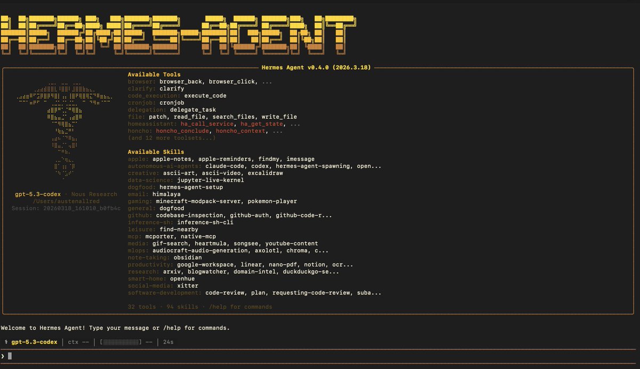Select the "excalidraw" skill
The width and height of the screenshot is (640, 369).
click(266, 173)
